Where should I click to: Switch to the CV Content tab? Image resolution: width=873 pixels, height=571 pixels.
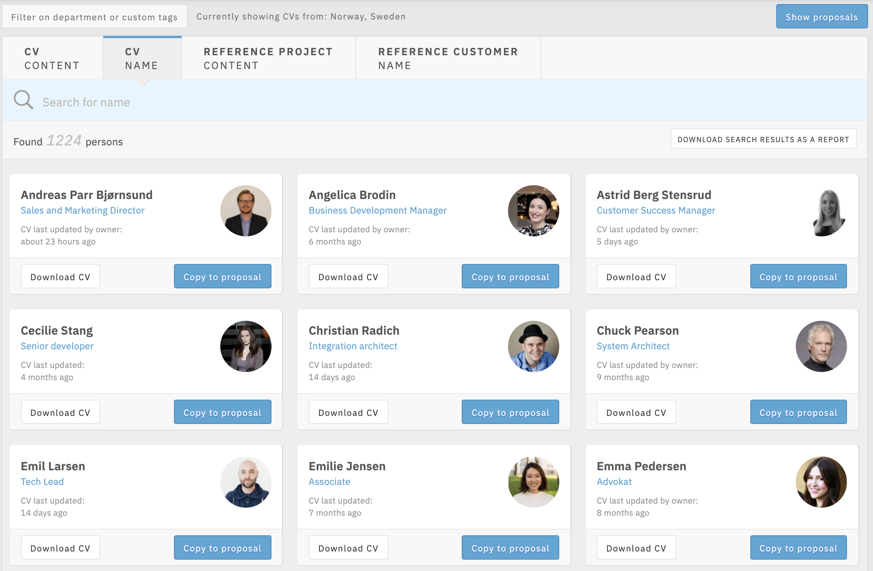pos(52,58)
